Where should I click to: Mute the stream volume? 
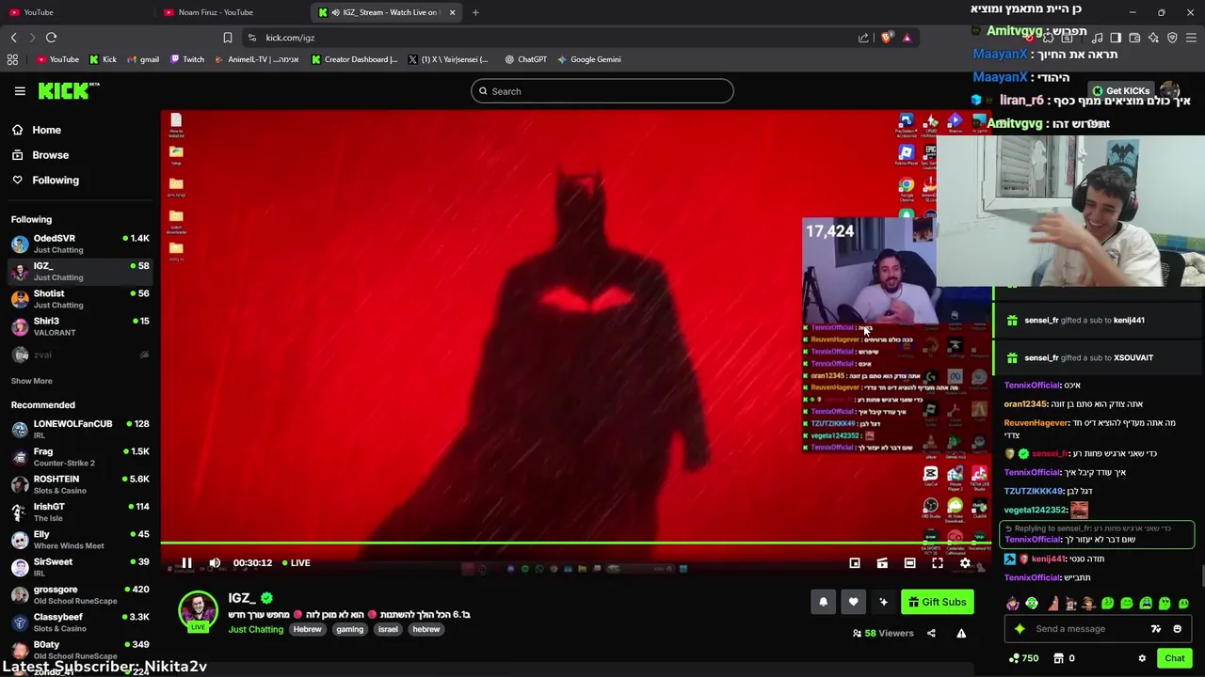click(215, 563)
